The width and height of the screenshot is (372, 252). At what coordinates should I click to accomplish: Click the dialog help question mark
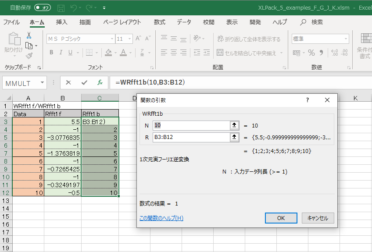(307, 100)
